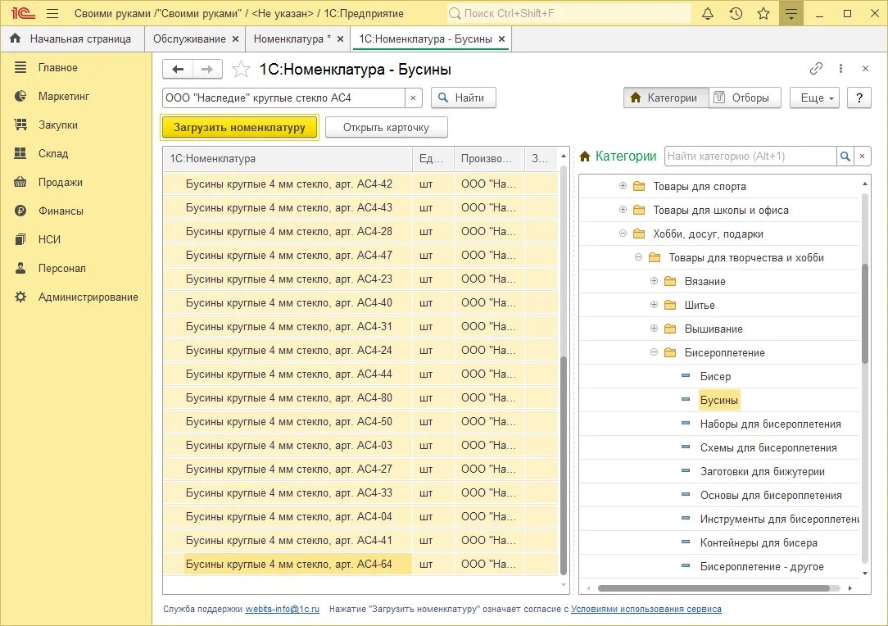Close the Обслуживание tab
888x626 pixels.
(x=235, y=39)
